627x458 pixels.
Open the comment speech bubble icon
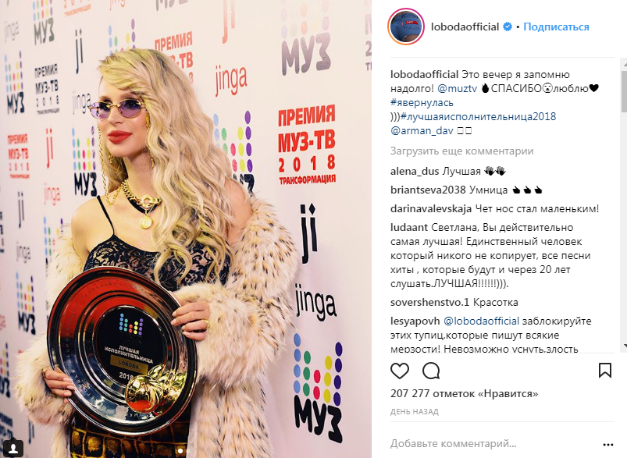pos(431,371)
